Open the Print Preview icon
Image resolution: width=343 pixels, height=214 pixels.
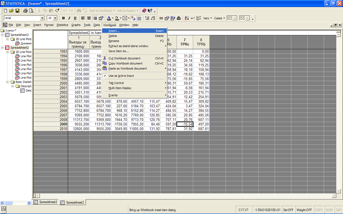click(31, 11)
